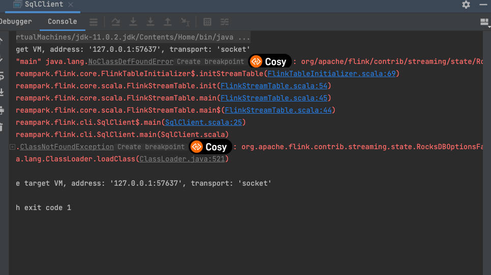Open ClassLoader.java:521 link
Image resolution: width=491 pixels, height=275 pixels.
coord(182,159)
